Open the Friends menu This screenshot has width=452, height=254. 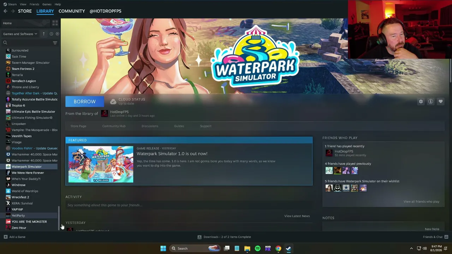34,4
